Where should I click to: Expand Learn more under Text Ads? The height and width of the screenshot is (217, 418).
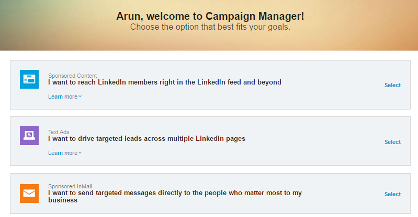[x=65, y=153]
